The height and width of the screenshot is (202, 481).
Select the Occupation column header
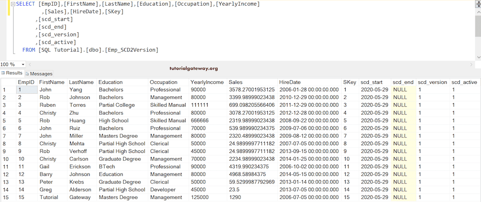pos(169,82)
